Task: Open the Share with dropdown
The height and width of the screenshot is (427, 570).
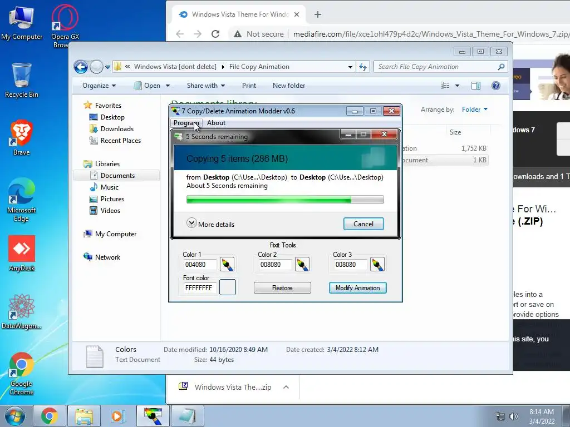Action: [206, 86]
